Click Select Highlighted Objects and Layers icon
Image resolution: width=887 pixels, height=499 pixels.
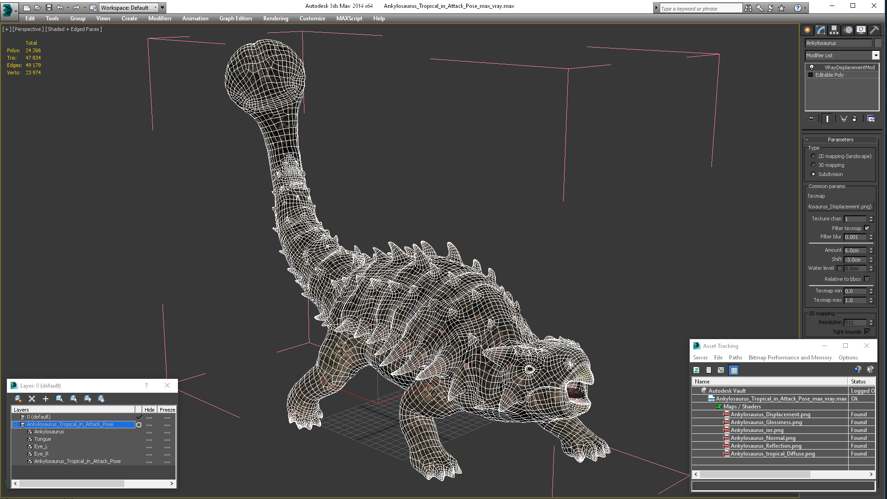59,399
